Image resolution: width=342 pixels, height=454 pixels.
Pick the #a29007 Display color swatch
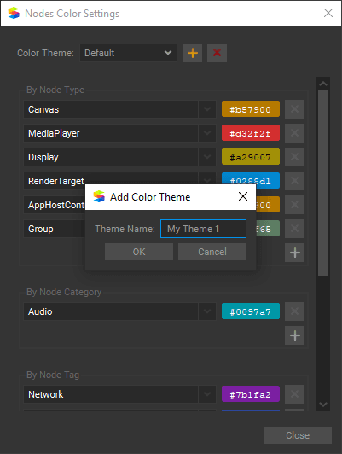(251, 157)
